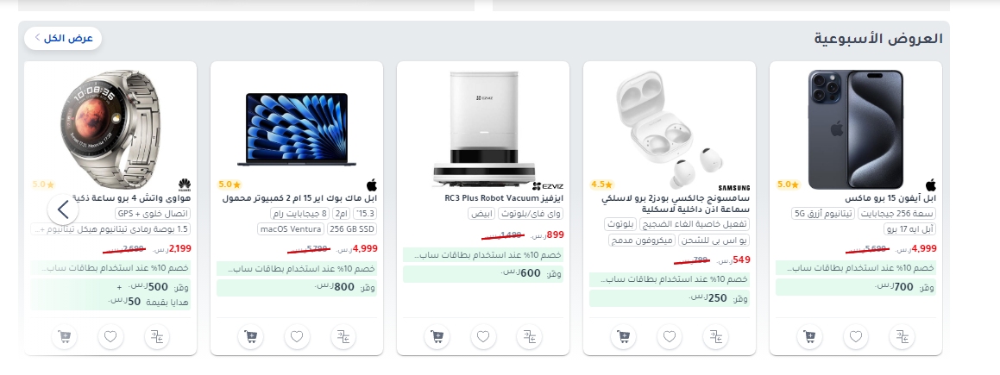Add Samsung Galaxy Buds2 Pro to cart
Screen dimensions: 1000x375
(623, 336)
